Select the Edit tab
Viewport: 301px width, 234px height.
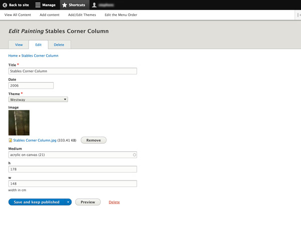[x=38, y=45]
